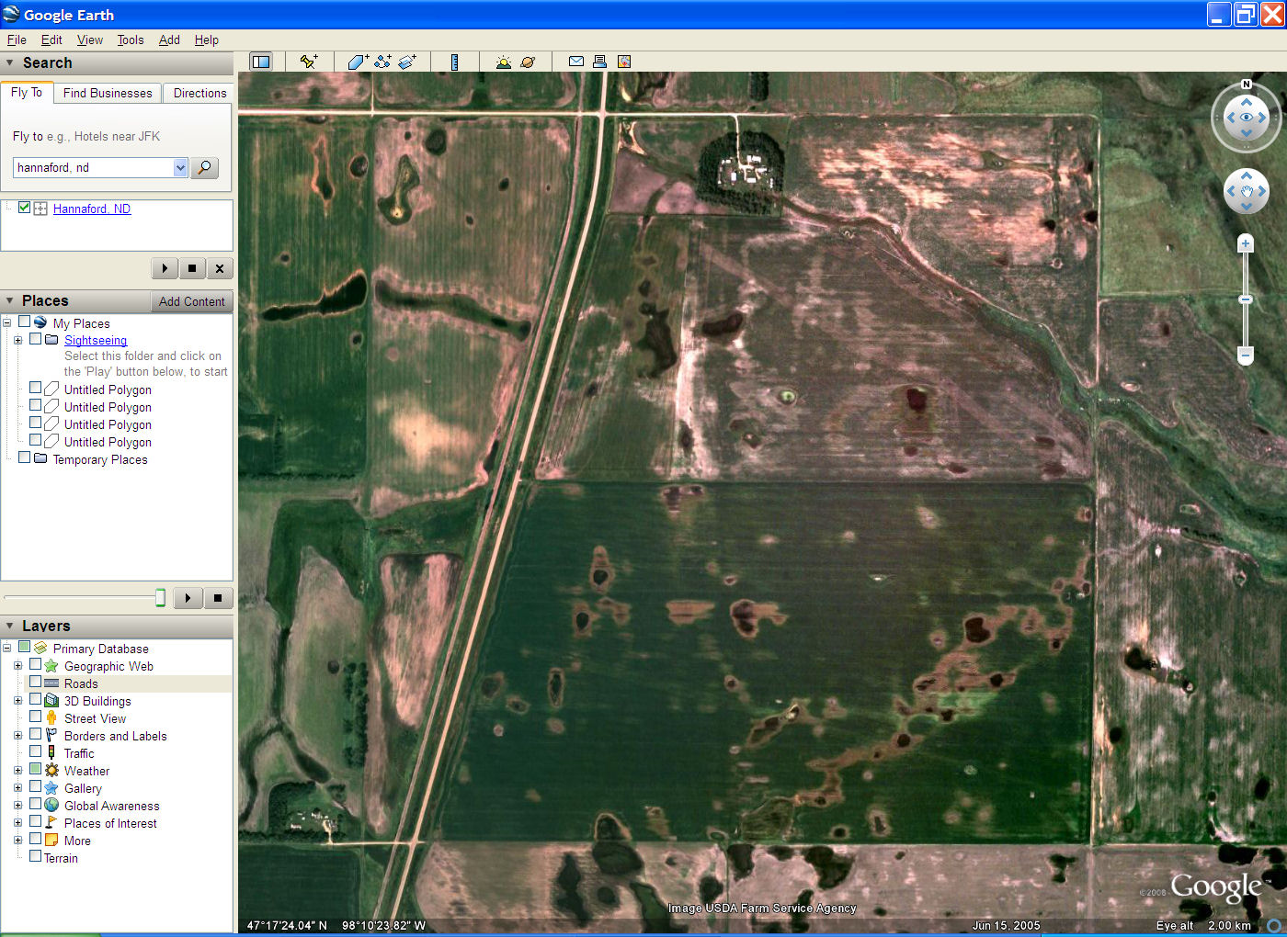Collapse the My Places tree node
1287x937 pixels.
6,323
